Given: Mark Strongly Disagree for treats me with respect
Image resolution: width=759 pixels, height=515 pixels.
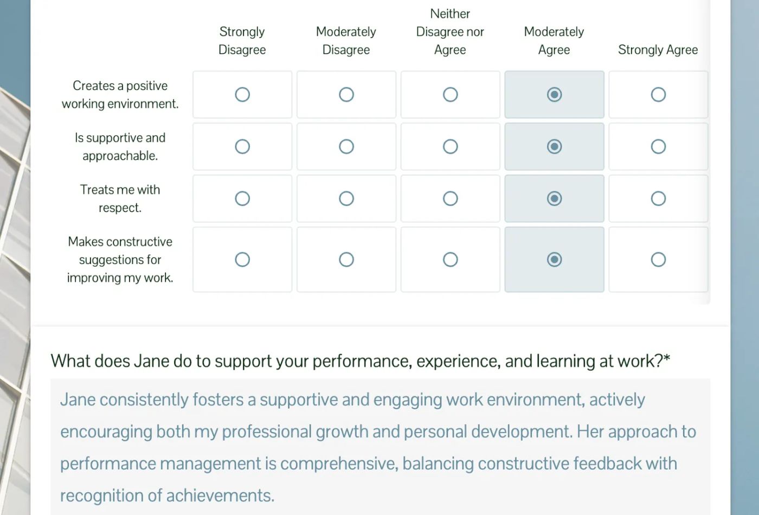Looking at the screenshot, I should [x=242, y=199].
